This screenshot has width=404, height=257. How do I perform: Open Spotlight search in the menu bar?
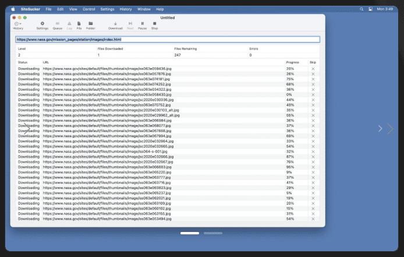pos(362,9)
